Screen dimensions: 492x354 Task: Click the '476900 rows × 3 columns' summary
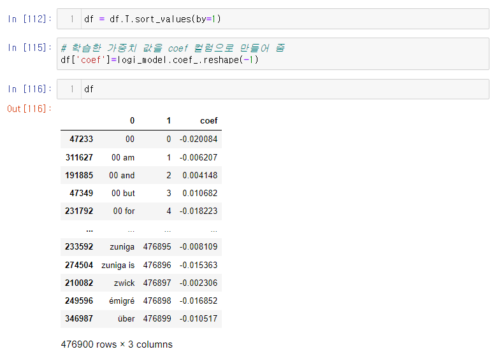click(117, 344)
